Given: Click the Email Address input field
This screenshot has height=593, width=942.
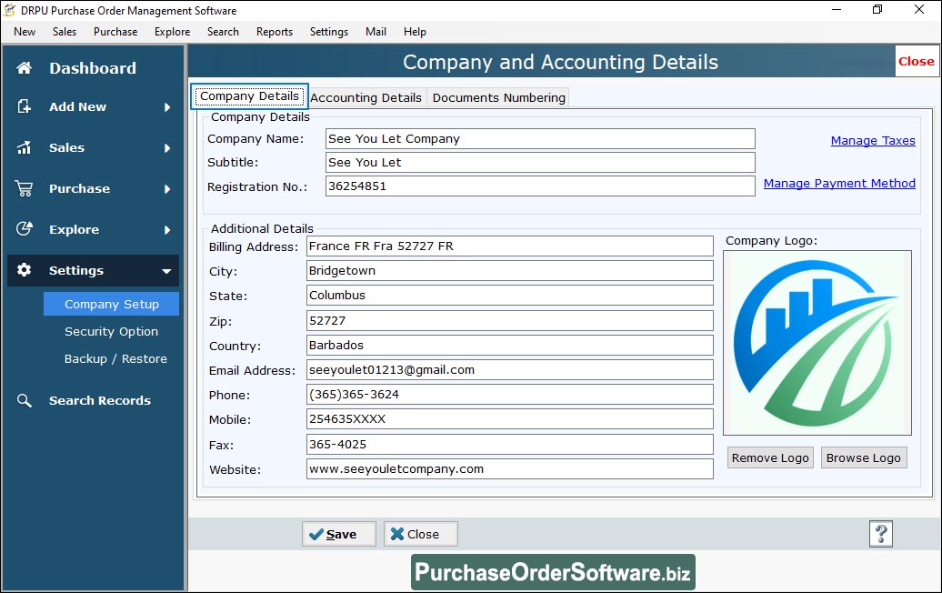Looking at the screenshot, I should (x=509, y=369).
